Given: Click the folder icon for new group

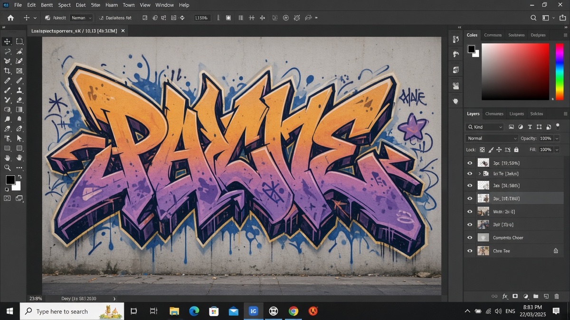Looking at the screenshot, I should coord(535,296).
